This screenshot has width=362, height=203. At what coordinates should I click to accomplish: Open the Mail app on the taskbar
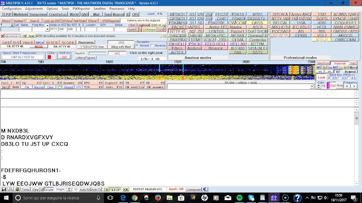tap(227, 198)
